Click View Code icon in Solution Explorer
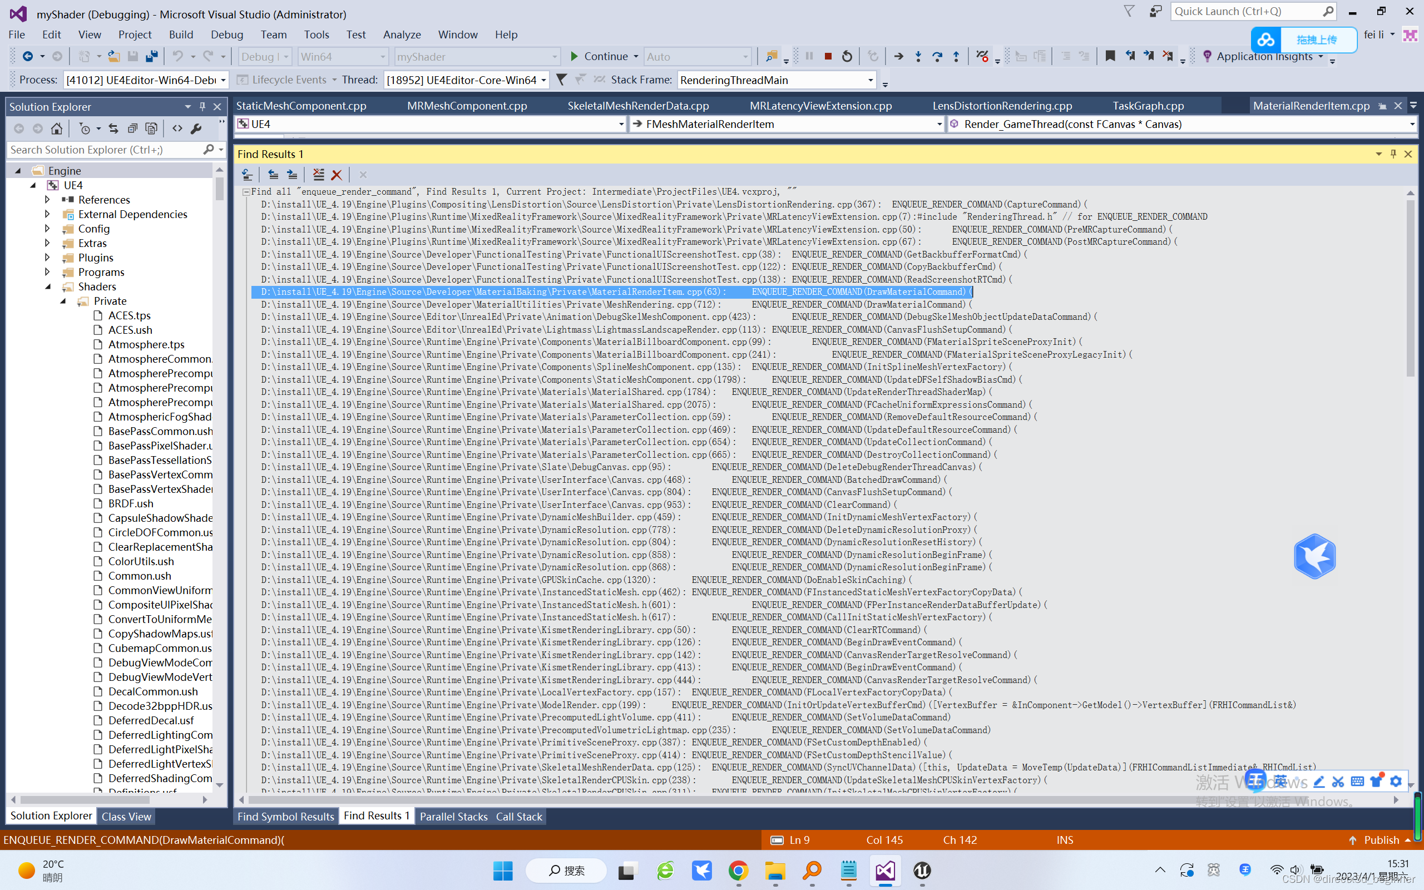 coord(177,128)
